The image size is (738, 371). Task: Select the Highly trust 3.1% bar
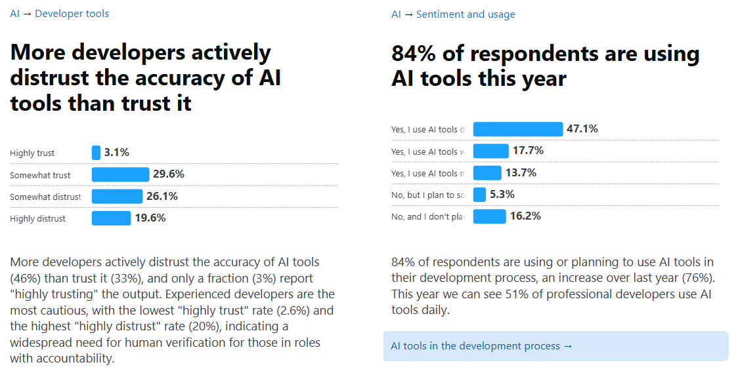pyautogui.click(x=96, y=153)
